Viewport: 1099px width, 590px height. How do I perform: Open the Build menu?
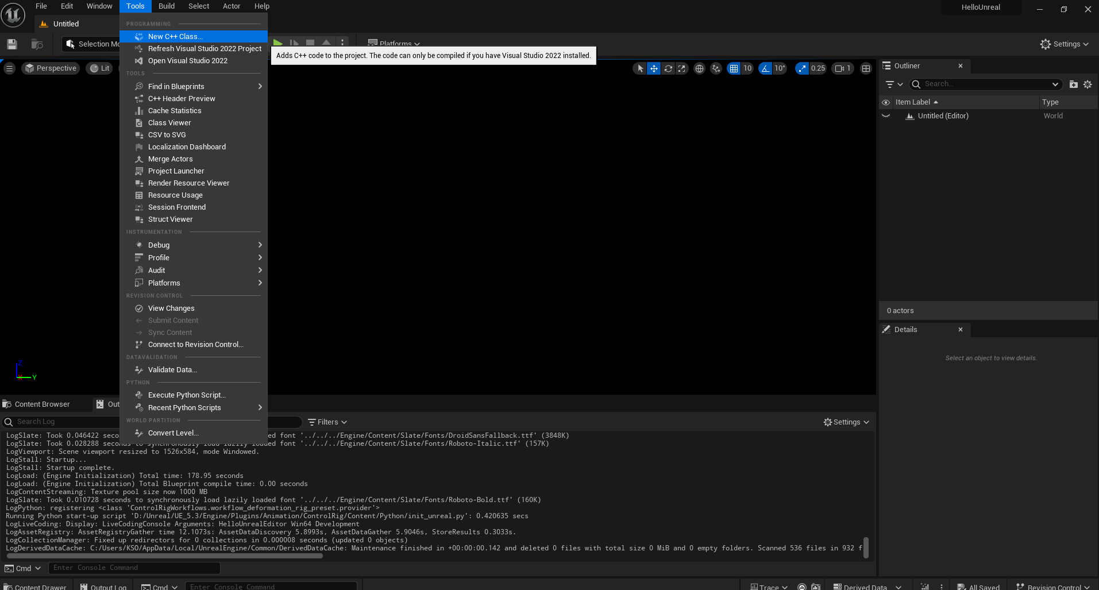[167, 6]
